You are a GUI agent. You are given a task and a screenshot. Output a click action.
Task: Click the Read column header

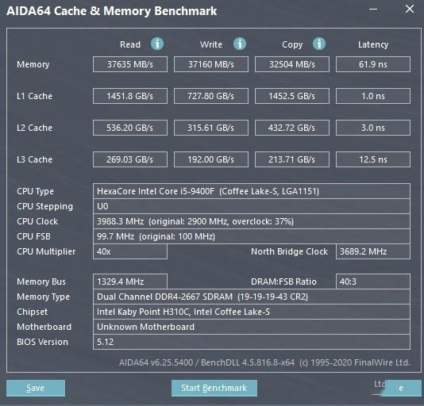coord(130,44)
